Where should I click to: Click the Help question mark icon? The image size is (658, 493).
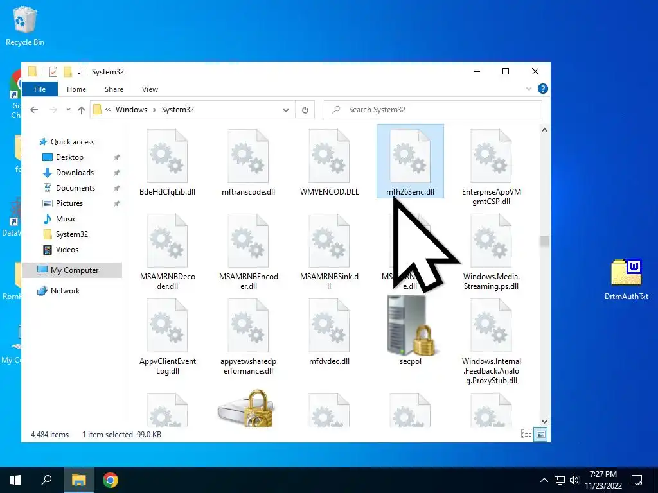pyautogui.click(x=542, y=89)
